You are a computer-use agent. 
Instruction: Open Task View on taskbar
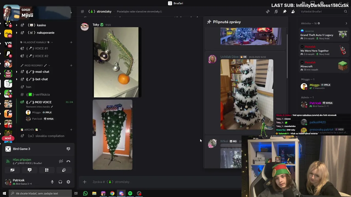pyautogui.click(x=76, y=193)
